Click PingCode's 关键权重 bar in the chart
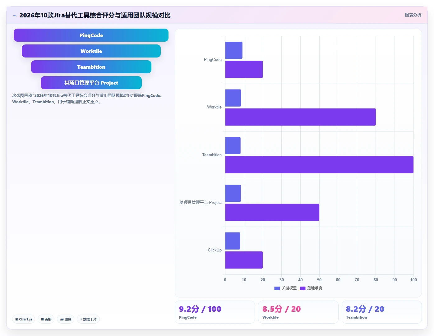Screen dimensions: 434x336 (x=234, y=50)
